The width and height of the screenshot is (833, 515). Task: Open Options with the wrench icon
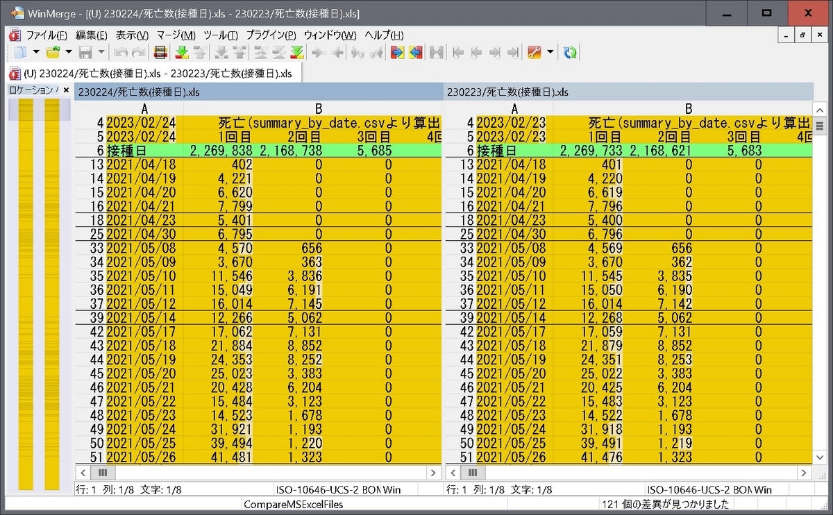(x=535, y=52)
